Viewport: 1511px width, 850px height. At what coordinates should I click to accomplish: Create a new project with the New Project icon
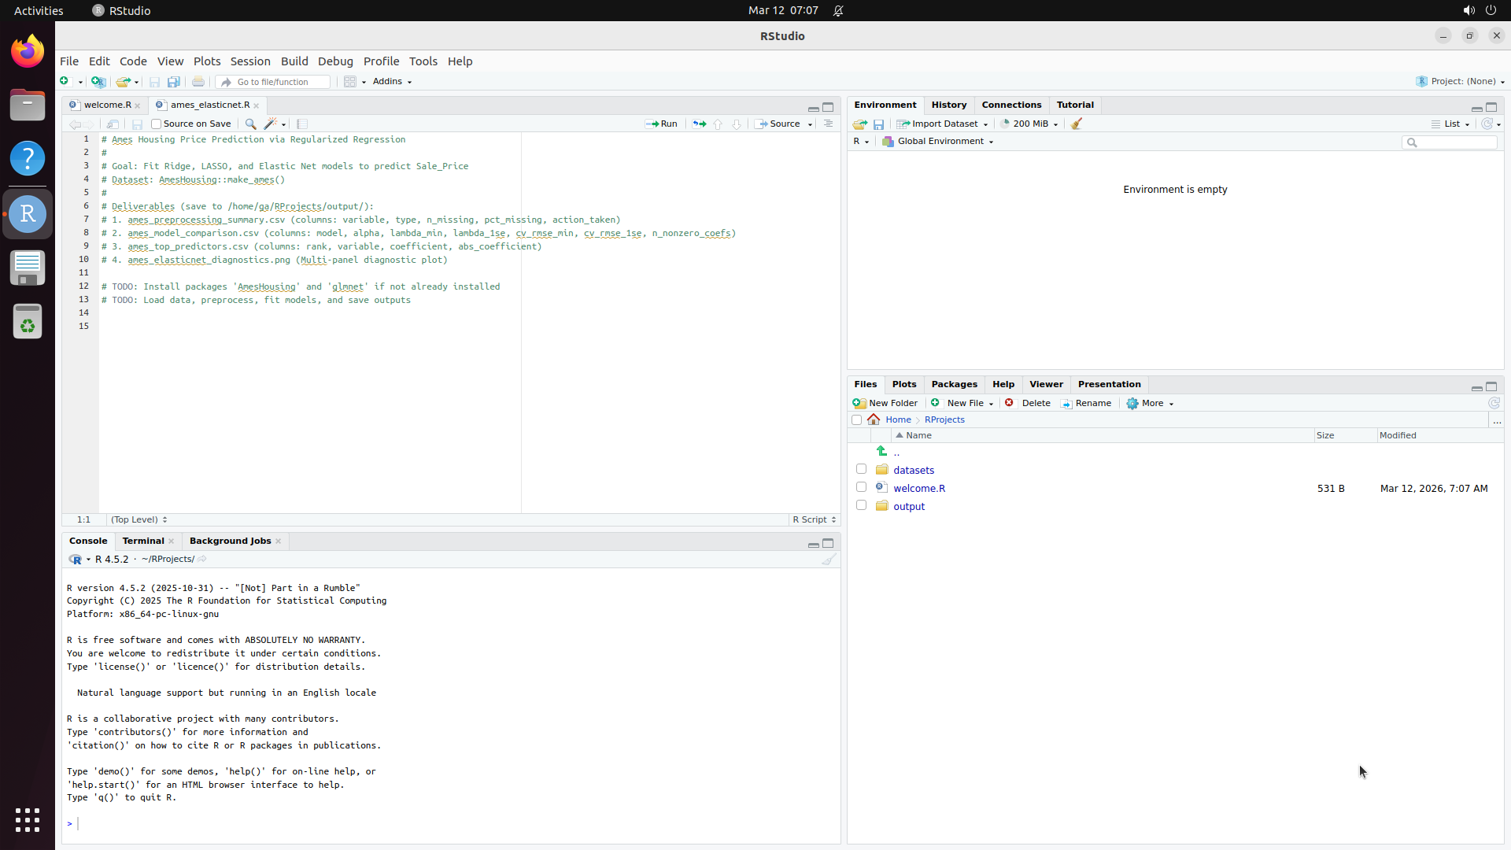point(98,81)
